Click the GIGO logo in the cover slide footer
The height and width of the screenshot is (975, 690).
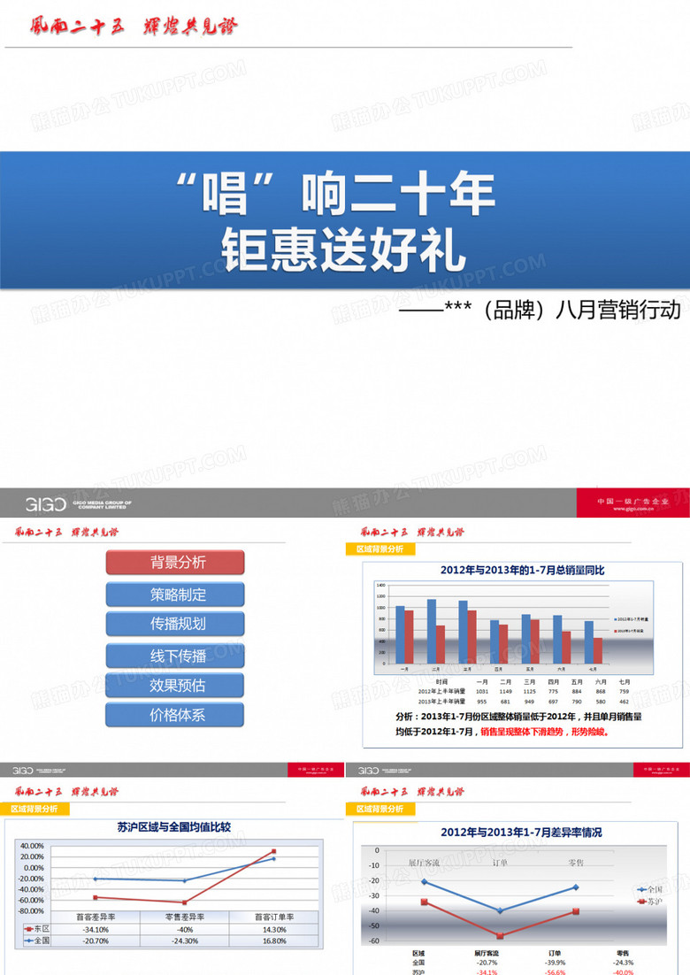click(45, 503)
